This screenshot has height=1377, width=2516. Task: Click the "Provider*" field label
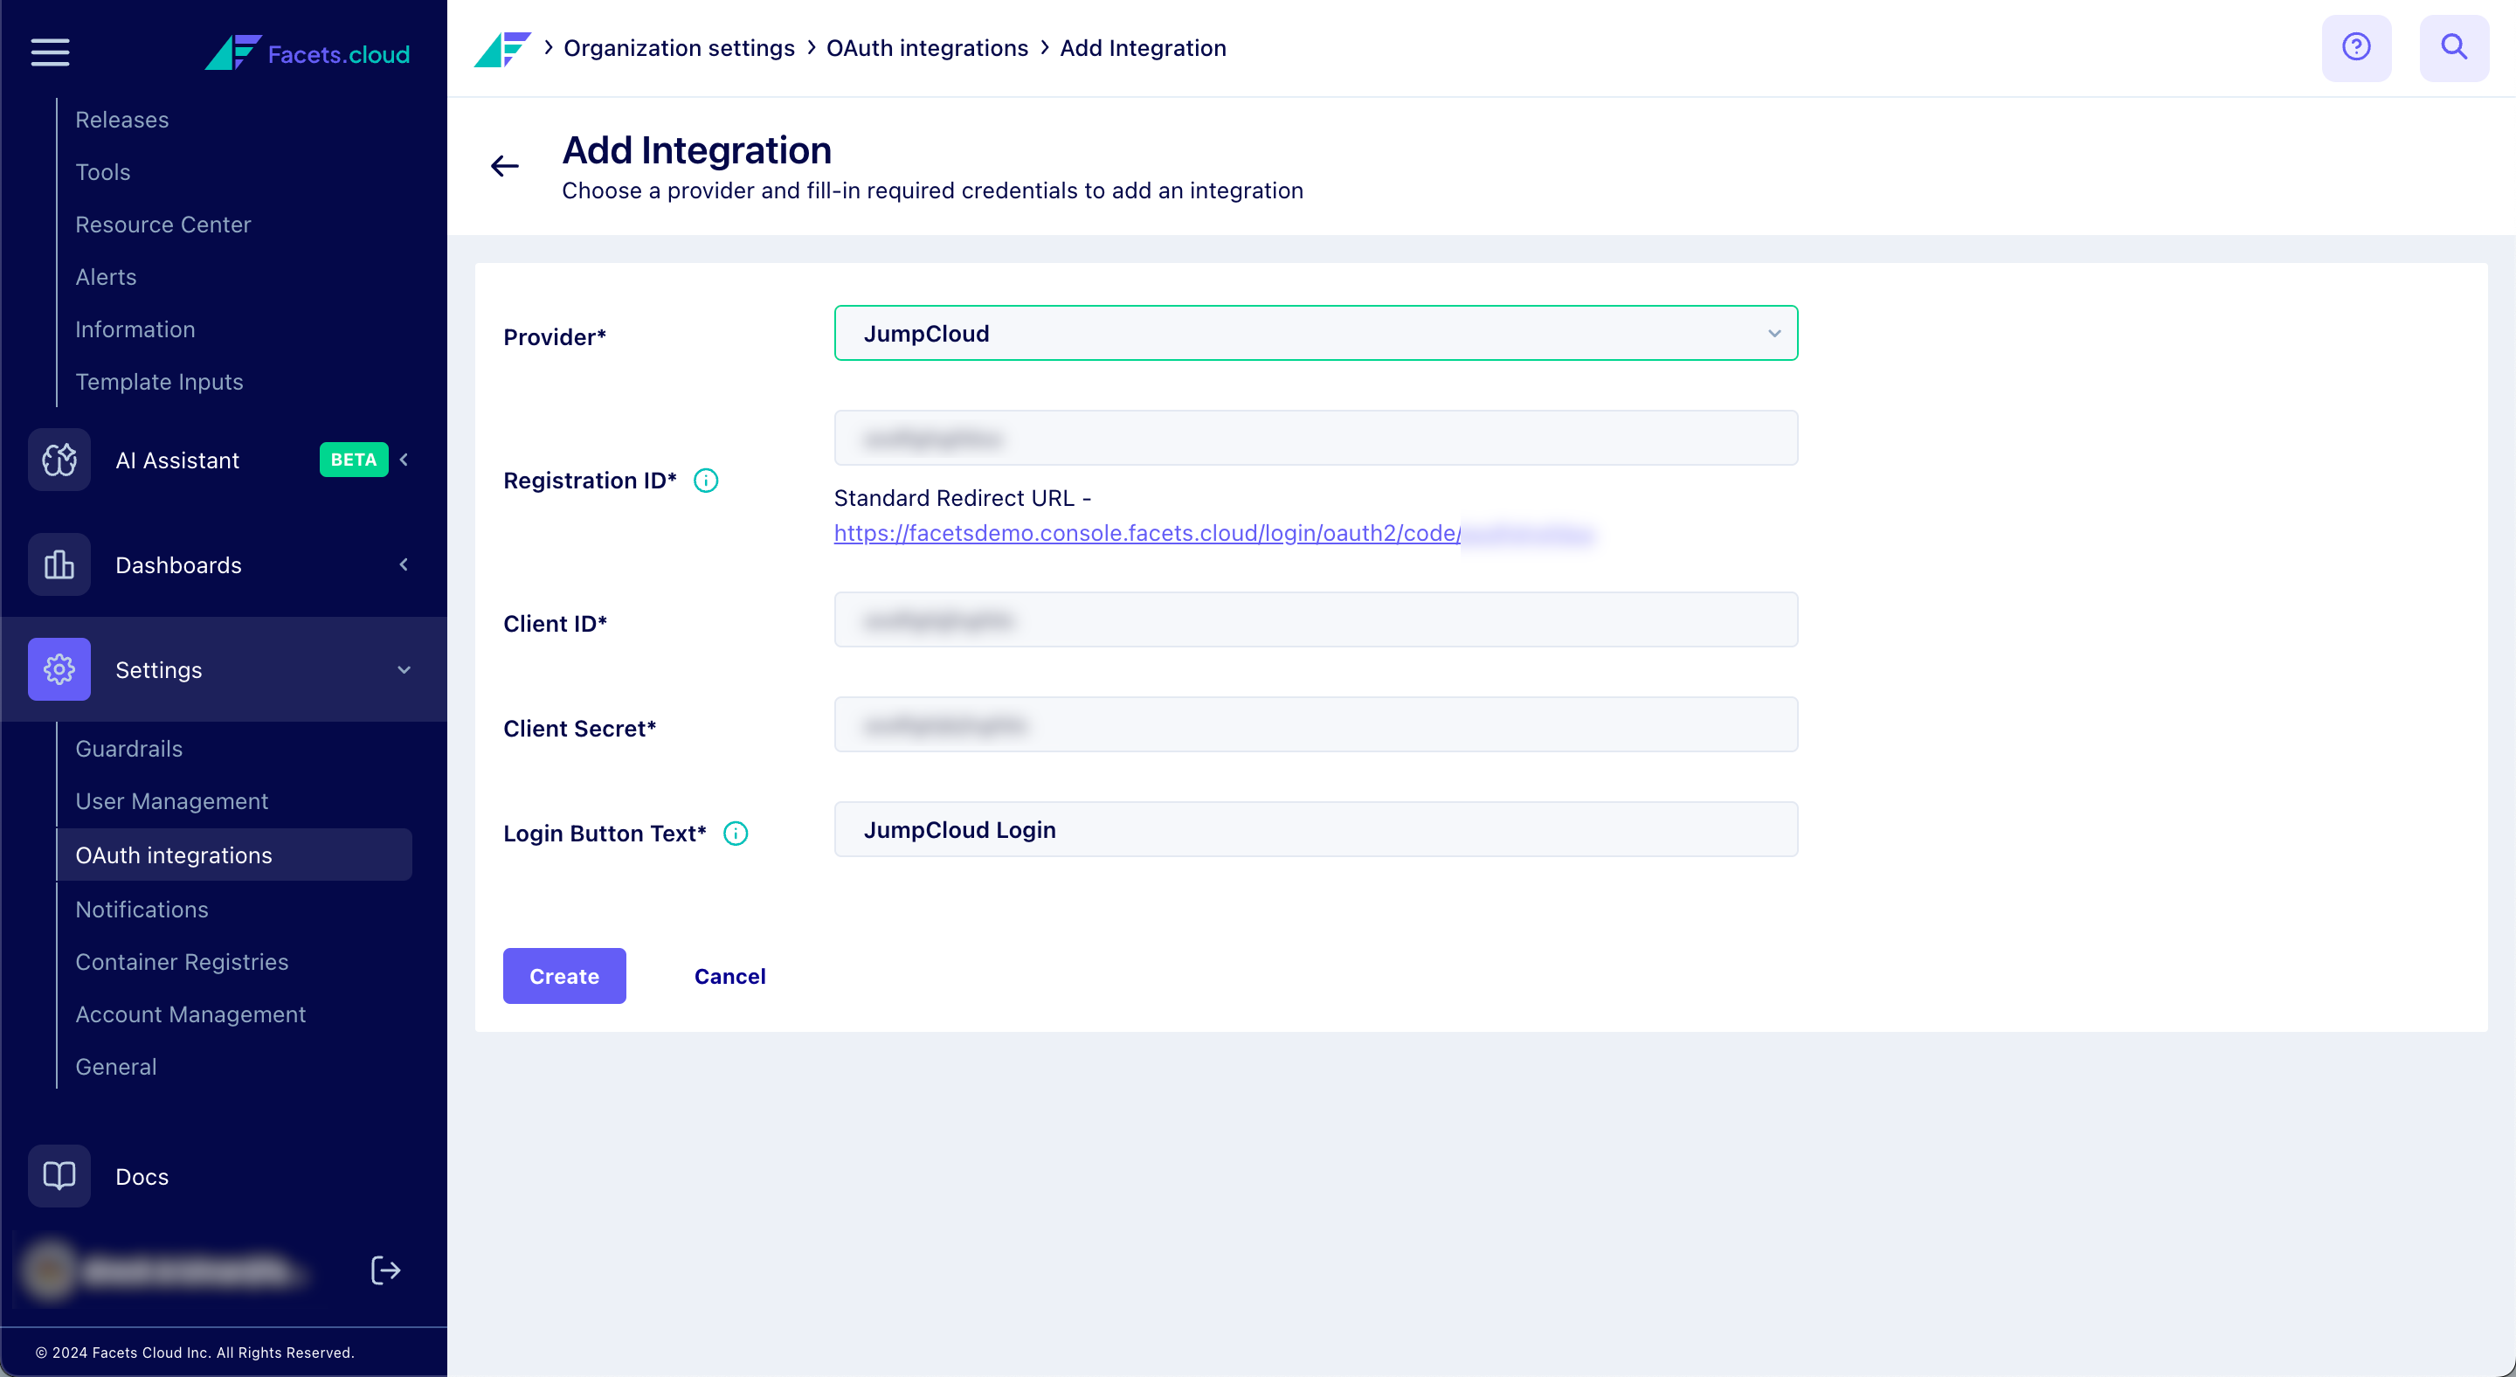click(555, 337)
